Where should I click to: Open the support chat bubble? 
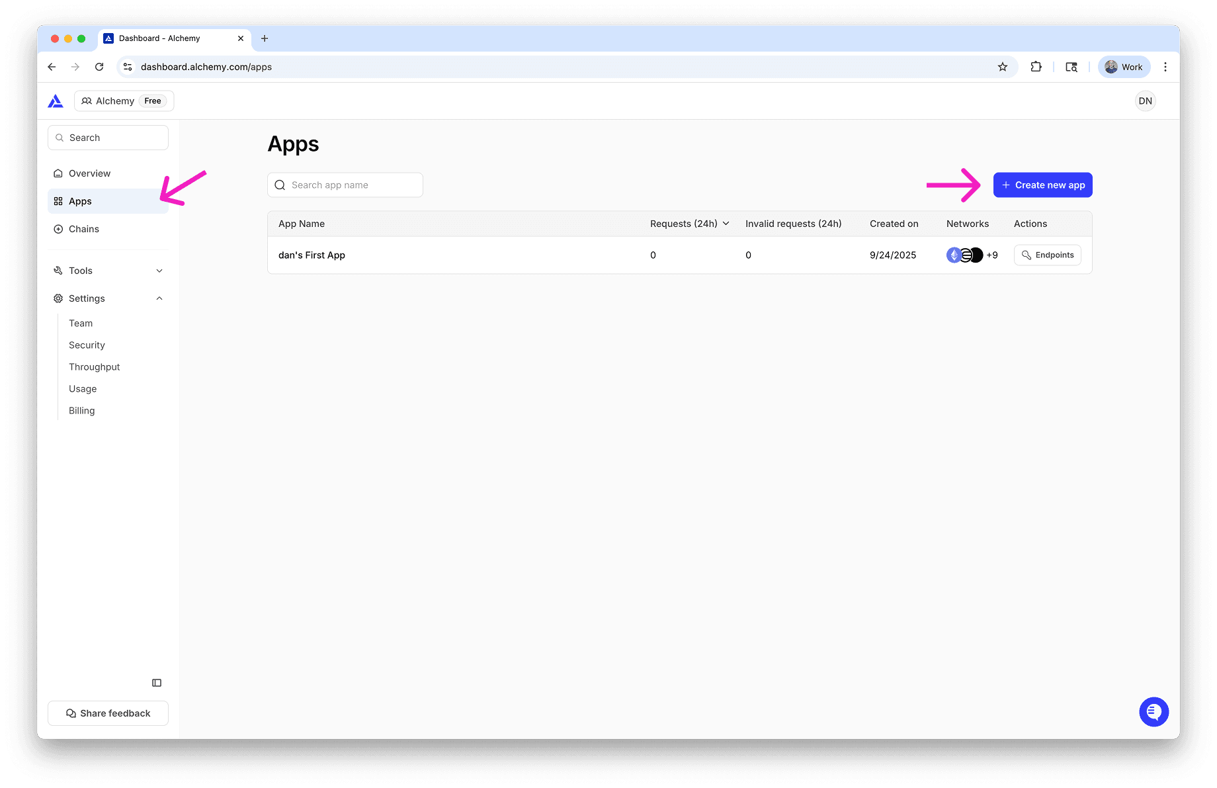[1154, 712]
